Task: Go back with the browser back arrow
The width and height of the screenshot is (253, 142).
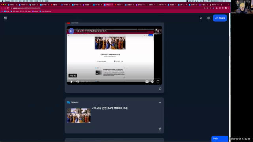Action: point(2,8)
